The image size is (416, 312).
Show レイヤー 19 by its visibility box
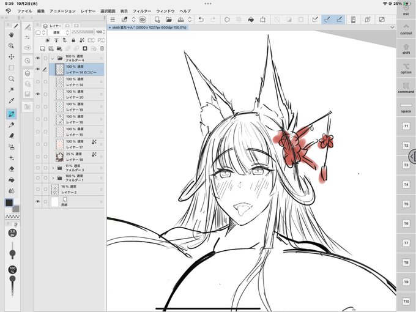[x=38, y=106]
